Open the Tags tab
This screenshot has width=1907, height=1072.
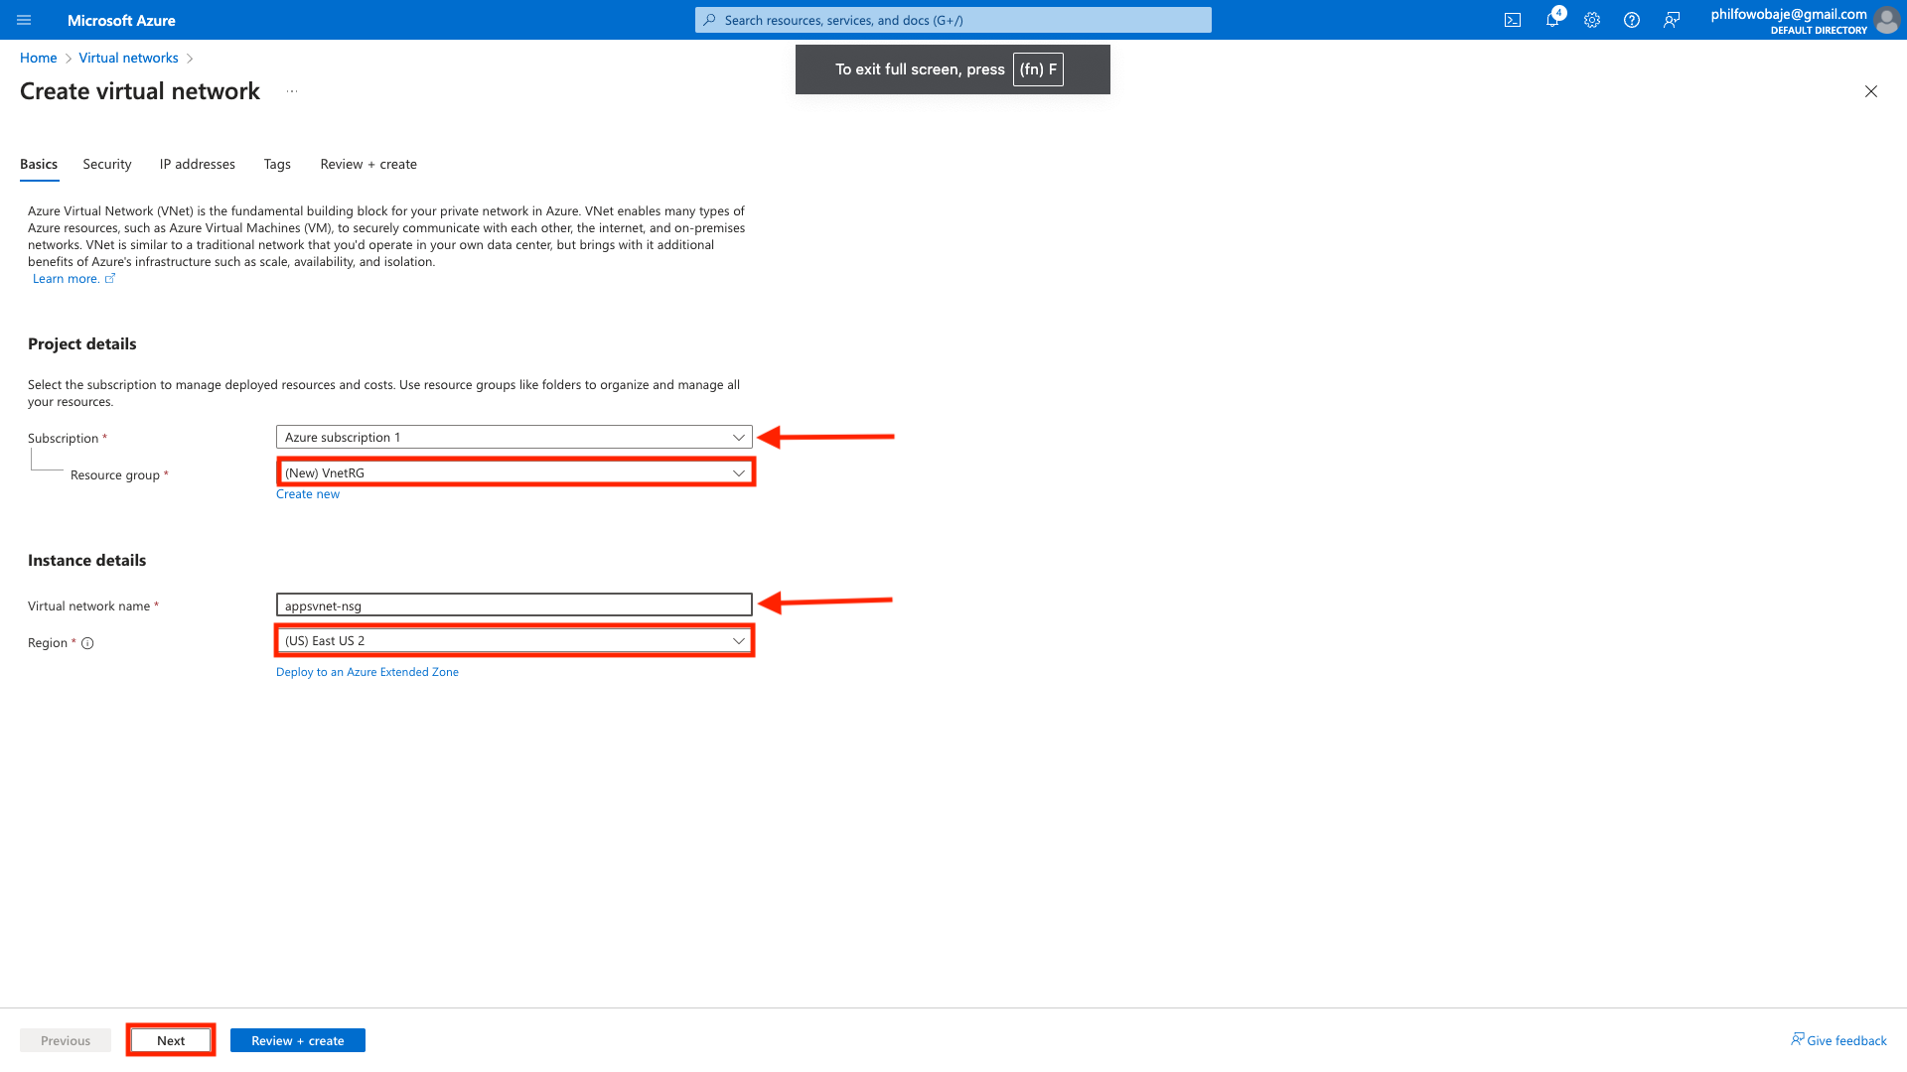[277, 165]
